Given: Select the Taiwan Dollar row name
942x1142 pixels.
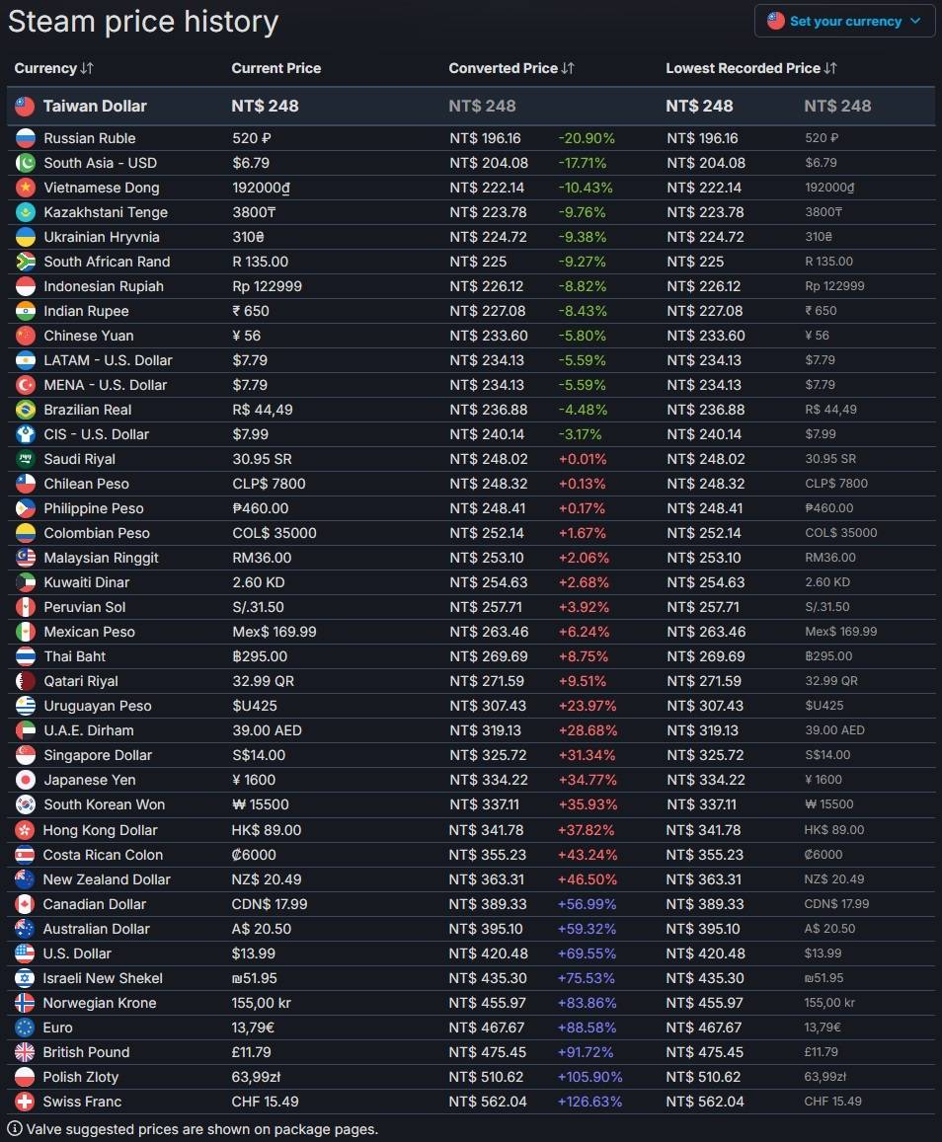Looking at the screenshot, I should 95,107.
